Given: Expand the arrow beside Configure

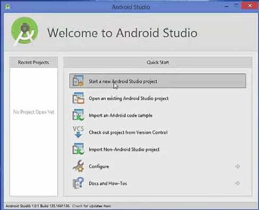Looking at the screenshot, I should point(237,166).
